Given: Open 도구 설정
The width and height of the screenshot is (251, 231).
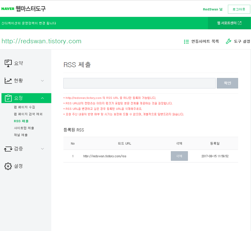Looking at the screenshot, I should pos(242,41).
